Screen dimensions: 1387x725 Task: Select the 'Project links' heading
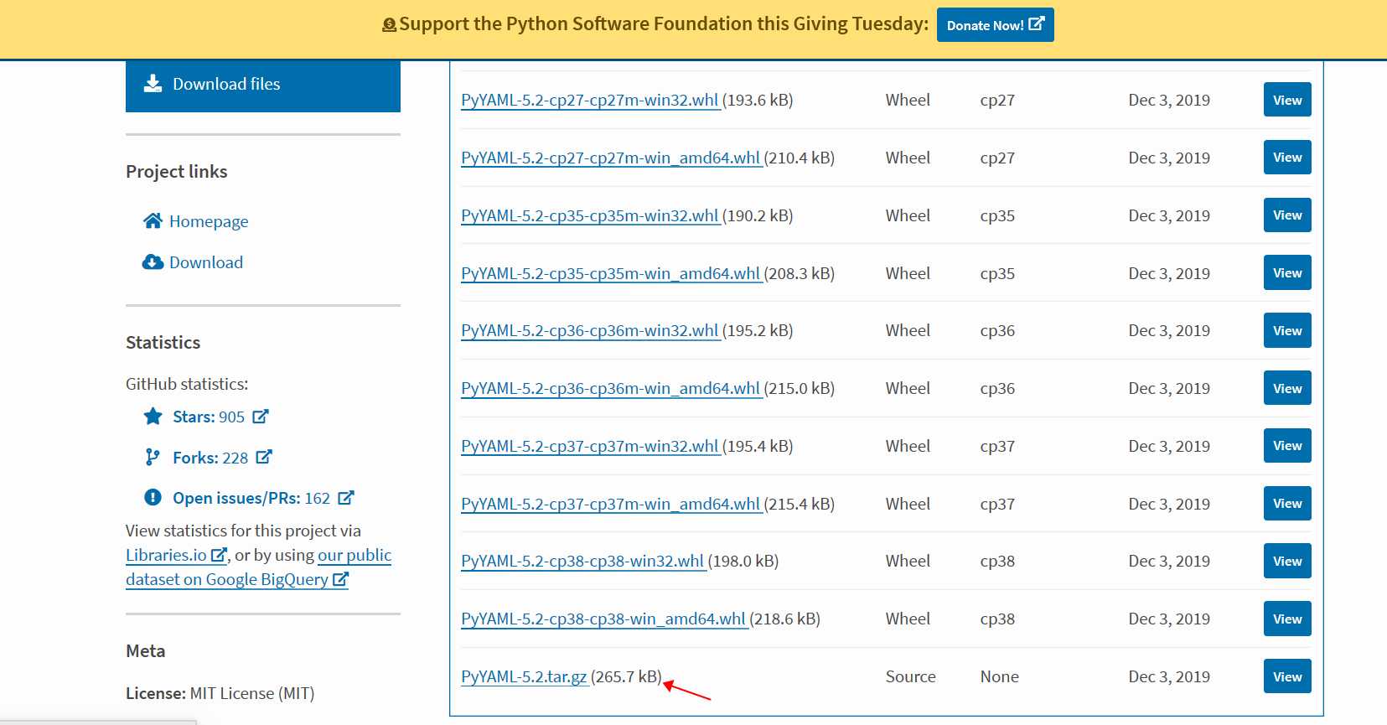(x=177, y=172)
